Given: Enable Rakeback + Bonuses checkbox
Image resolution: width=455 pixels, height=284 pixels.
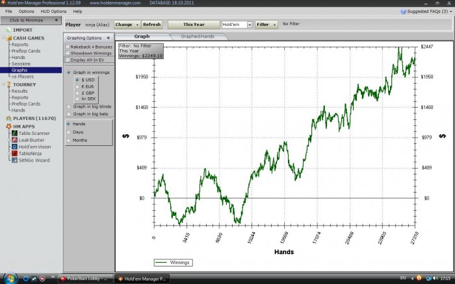Looking at the screenshot, I should (68, 47).
